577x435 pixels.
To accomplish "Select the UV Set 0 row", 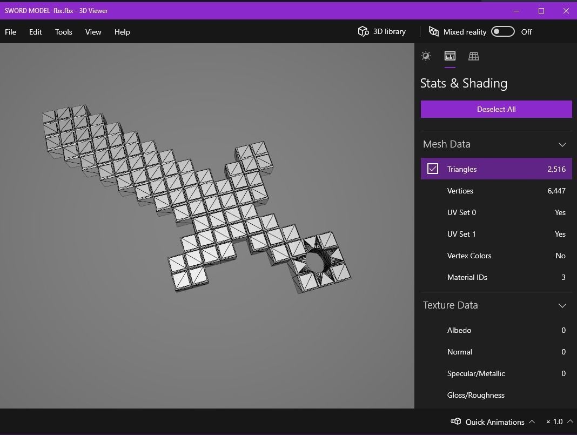I will click(x=496, y=212).
